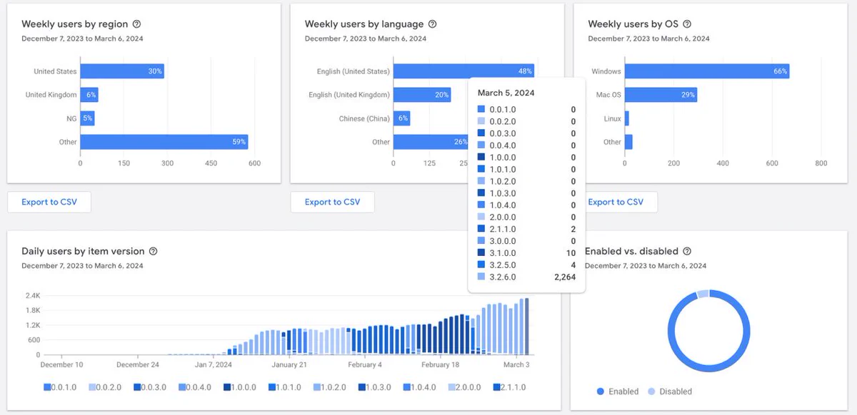The width and height of the screenshot is (857, 415).
Task: Toggle 0.0.3.0 series in bottom chart legend
Action: (x=151, y=387)
